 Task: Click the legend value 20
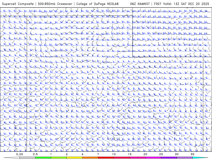tap(145, 154)
